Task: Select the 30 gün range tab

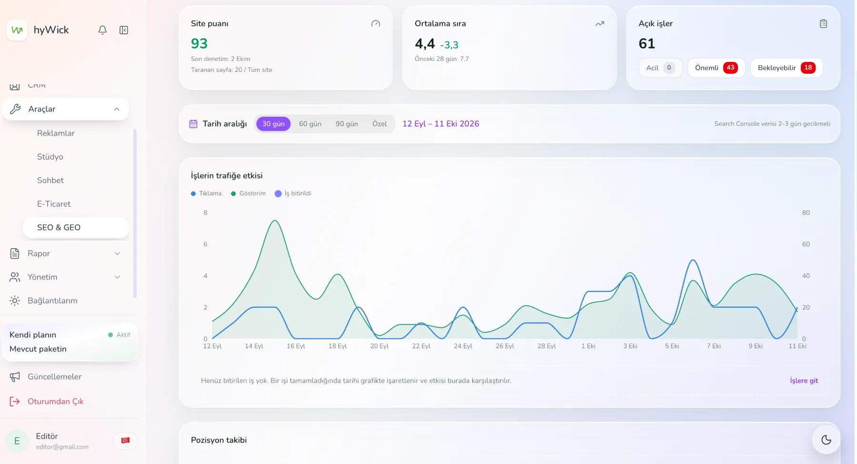Action: pyautogui.click(x=273, y=124)
